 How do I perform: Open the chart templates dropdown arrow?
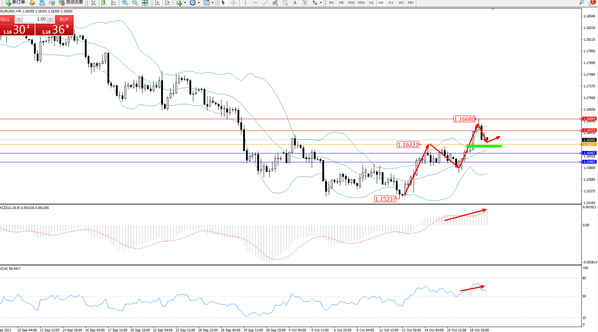tap(212, 2)
